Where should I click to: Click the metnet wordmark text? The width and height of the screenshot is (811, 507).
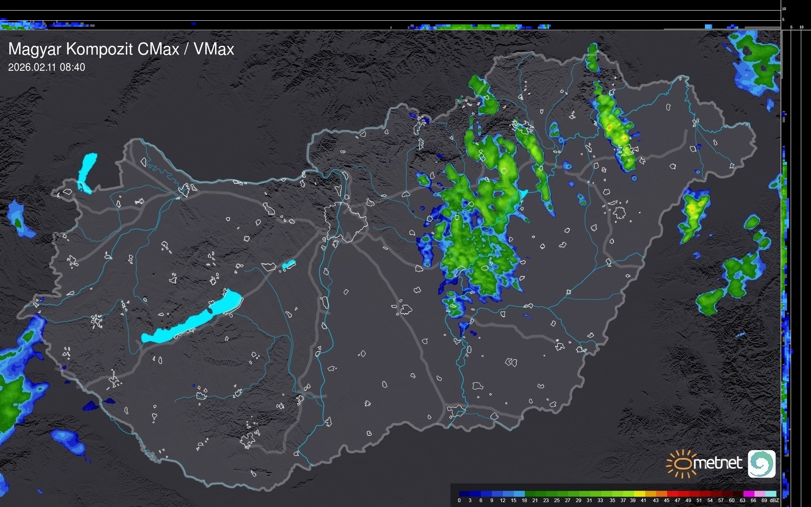pyautogui.click(x=718, y=463)
